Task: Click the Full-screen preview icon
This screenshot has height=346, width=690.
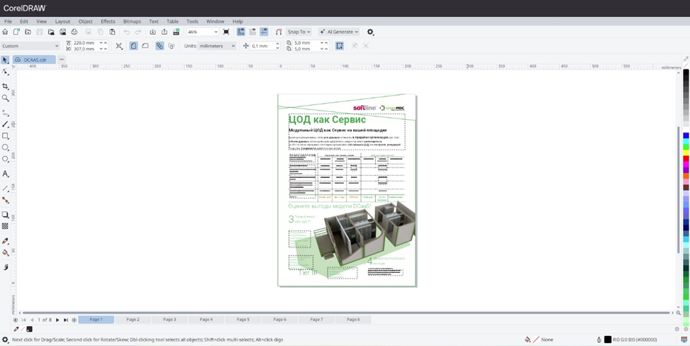Action: click(x=226, y=32)
